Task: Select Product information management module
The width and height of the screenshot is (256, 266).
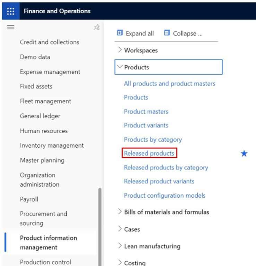Action: 48,243
